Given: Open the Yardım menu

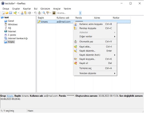Looking at the screenshot, I should tap(67, 9).
